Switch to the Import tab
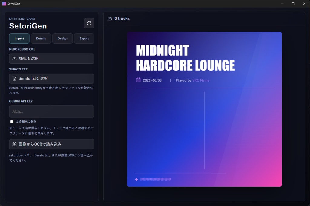310x206 pixels. click(19, 38)
